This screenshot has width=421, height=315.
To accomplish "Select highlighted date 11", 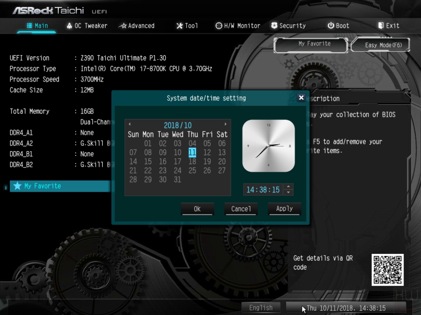I will tap(192, 153).
